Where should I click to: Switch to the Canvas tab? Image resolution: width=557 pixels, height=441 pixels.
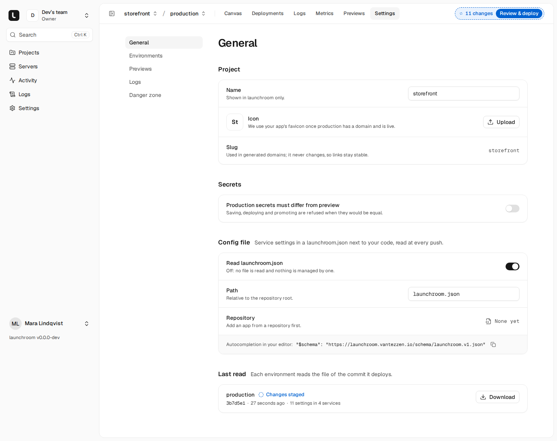click(233, 14)
